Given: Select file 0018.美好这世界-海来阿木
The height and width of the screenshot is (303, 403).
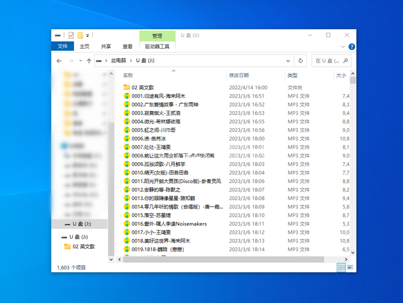Looking at the screenshot, I should (x=161, y=241).
